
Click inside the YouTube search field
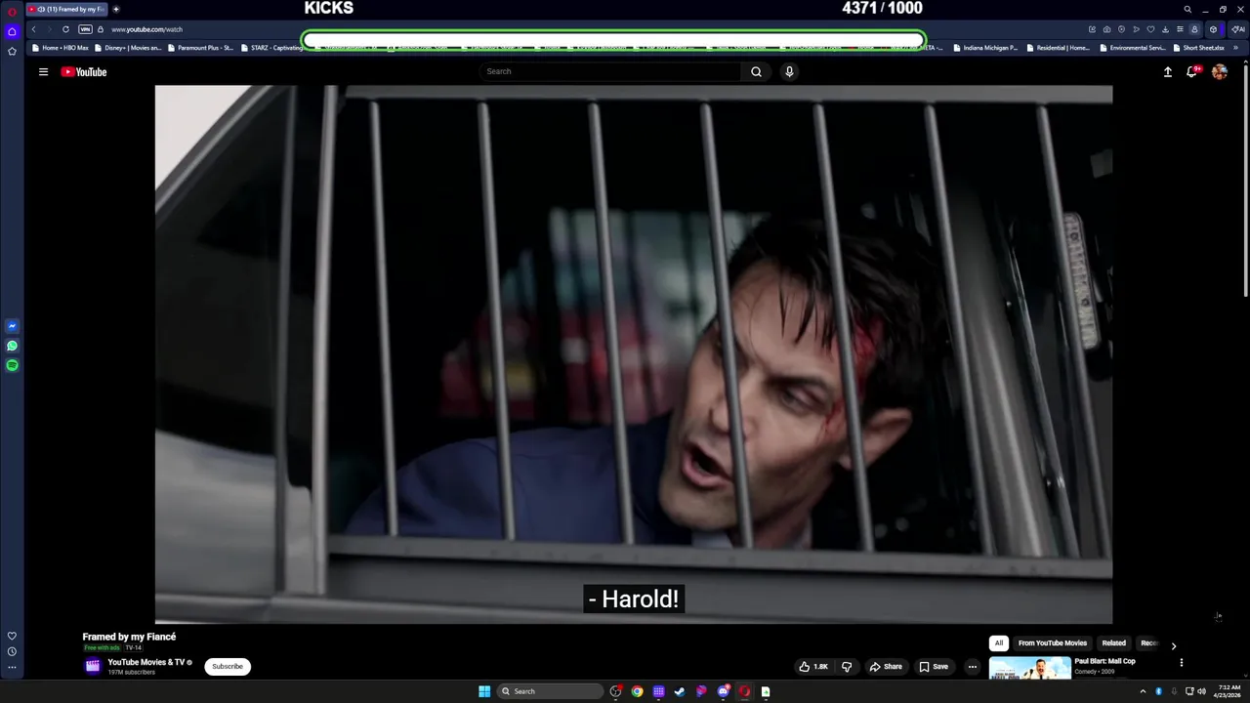click(610, 71)
